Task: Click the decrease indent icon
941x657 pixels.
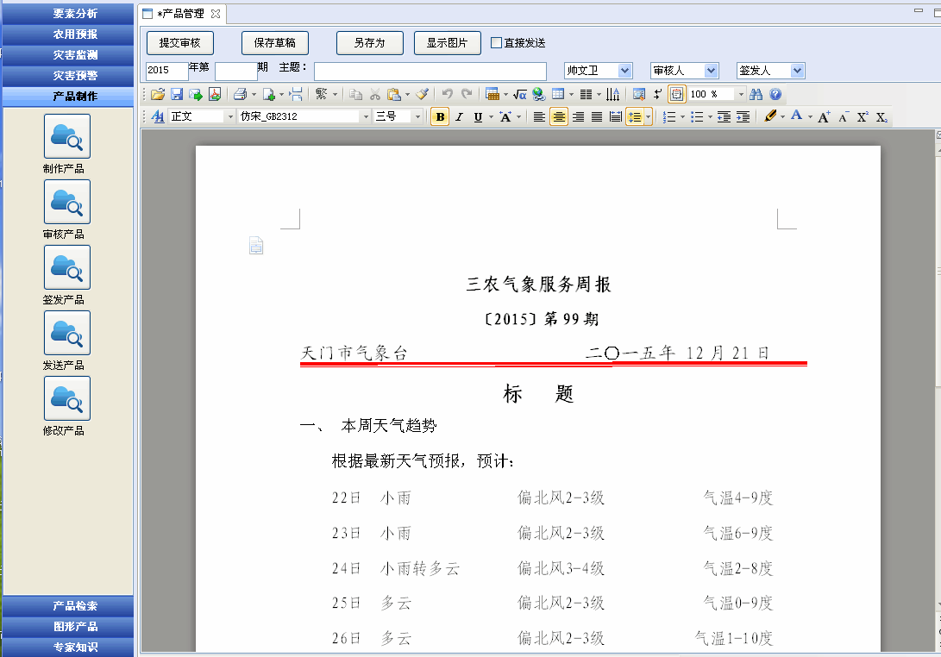Action: pos(724,117)
